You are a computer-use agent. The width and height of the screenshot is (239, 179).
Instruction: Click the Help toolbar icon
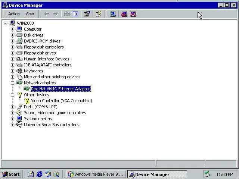(x=99, y=14)
